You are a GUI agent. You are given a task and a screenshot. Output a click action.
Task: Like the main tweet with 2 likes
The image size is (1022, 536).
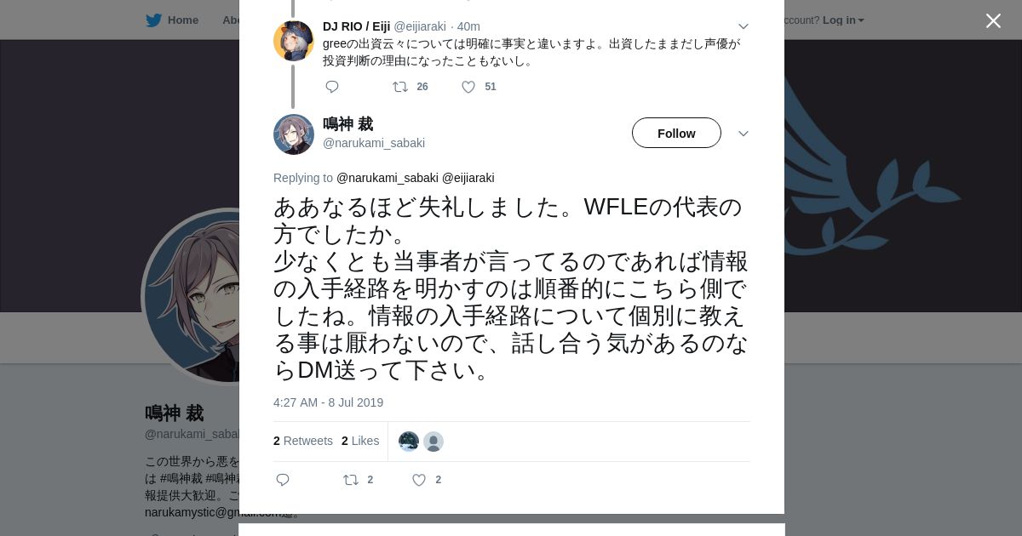(419, 480)
